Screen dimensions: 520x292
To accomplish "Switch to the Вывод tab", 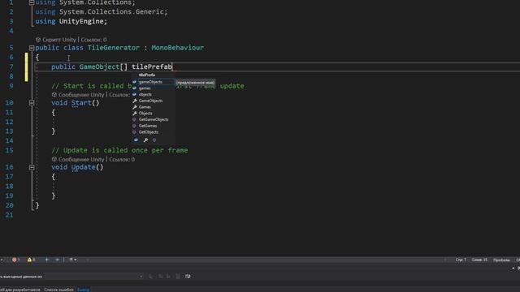I will (x=83, y=290).
